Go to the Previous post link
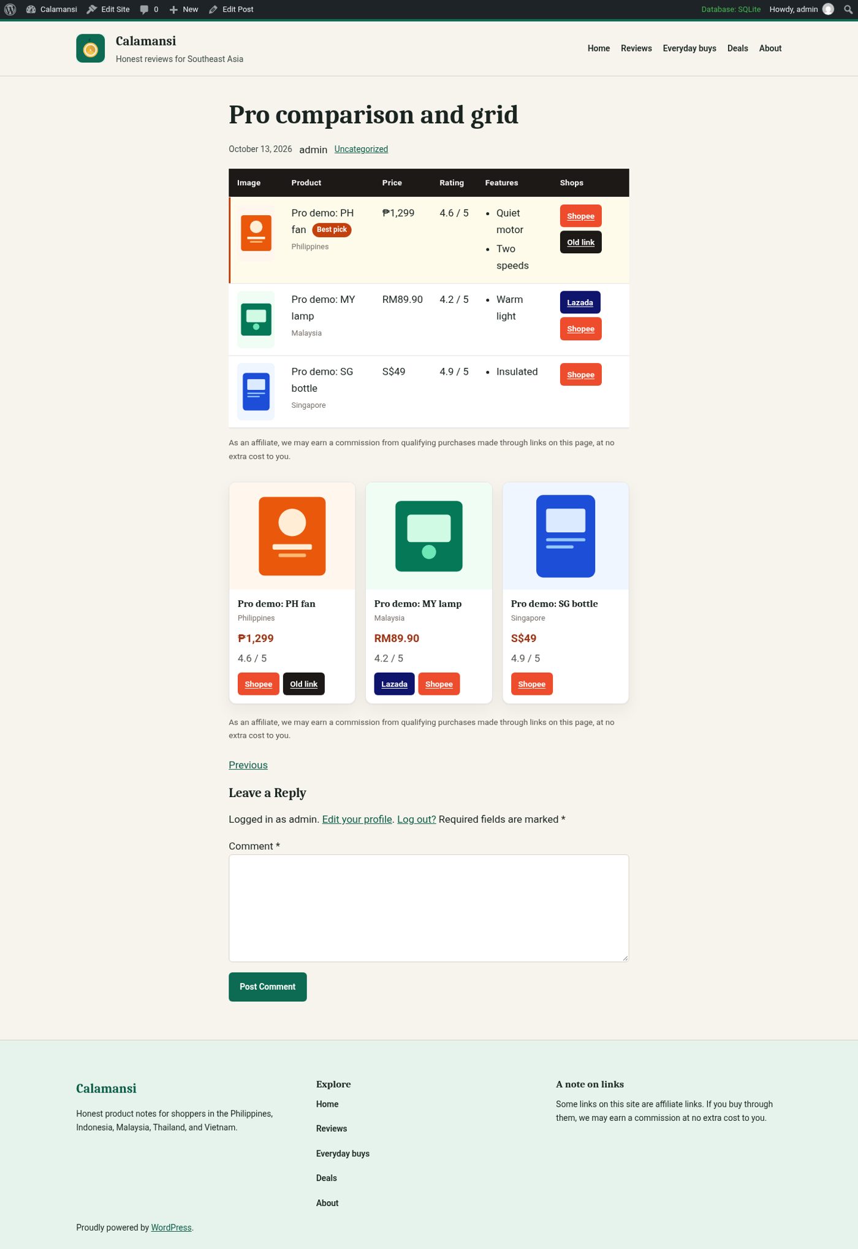Image resolution: width=858 pixels, height=1249 pixels. point(248,765)
